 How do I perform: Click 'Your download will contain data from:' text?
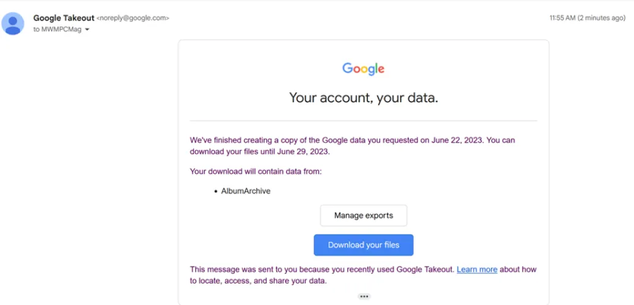(256, 171)
